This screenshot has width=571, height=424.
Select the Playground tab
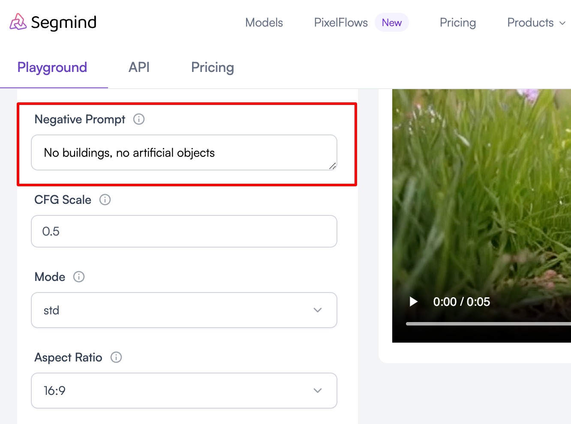[x=52, y=68]
